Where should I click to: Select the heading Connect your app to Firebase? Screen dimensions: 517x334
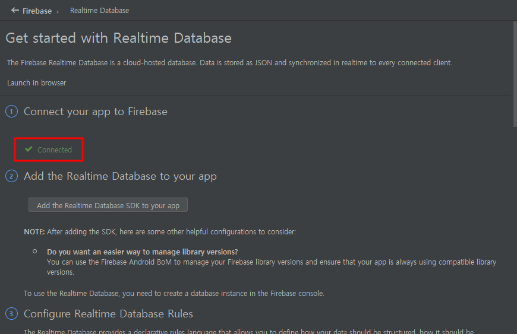coord(96,112)
